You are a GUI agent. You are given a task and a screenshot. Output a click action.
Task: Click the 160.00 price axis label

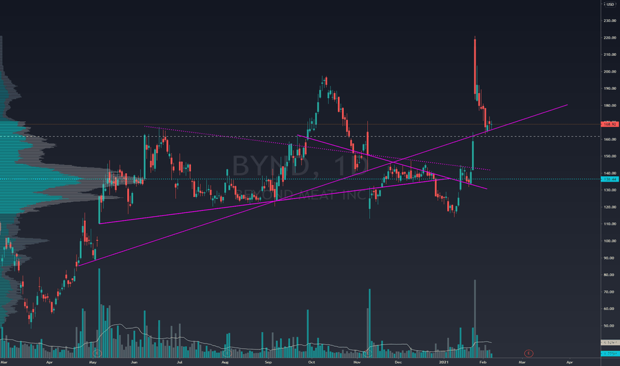[x=610, y=139]
